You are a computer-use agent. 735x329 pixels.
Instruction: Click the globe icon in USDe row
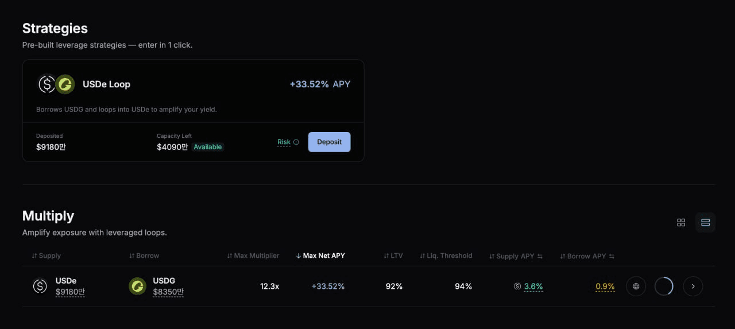coord(636,286)
